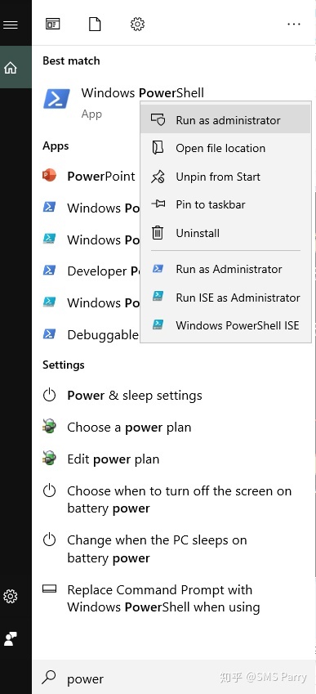Click the PowerPoint app icon
The image size is (316, 694).
[x=50, y=176]
